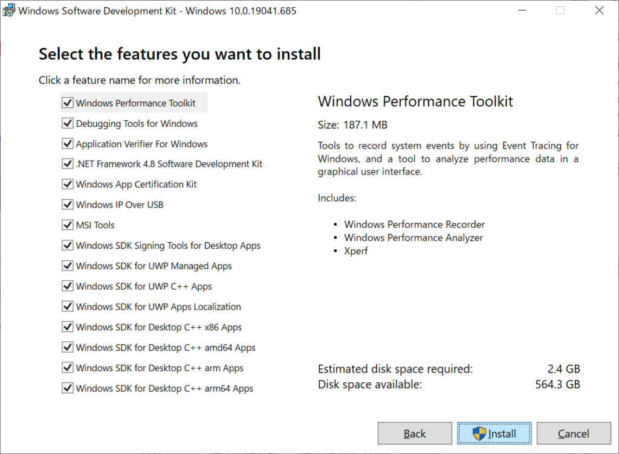Screen dimensions: 619x454
Task: Cancel the SDK installation
Action: pos(574,433)
